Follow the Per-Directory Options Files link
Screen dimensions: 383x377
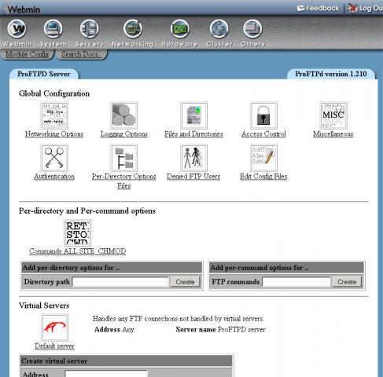pos(124,181)
